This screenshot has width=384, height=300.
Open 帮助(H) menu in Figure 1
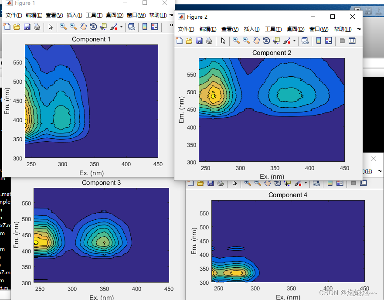point(158,15)
